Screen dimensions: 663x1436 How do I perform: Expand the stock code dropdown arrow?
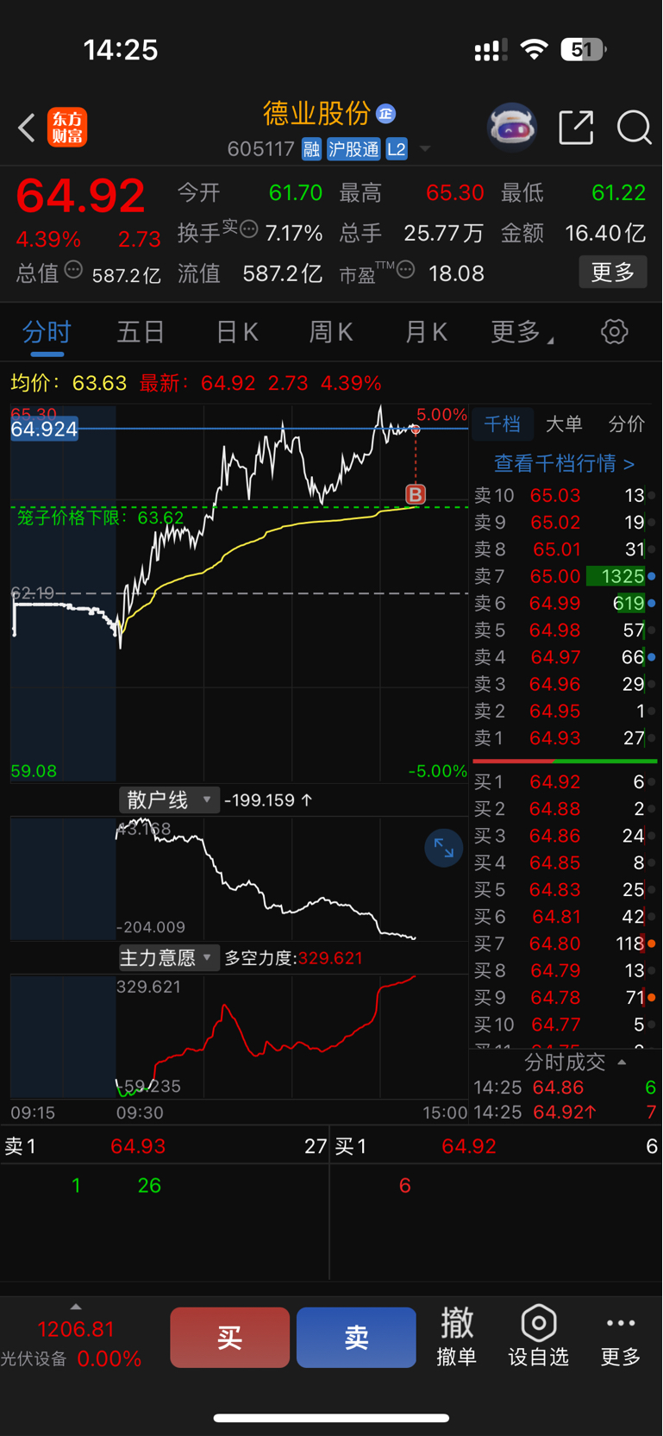pos(425,149)
